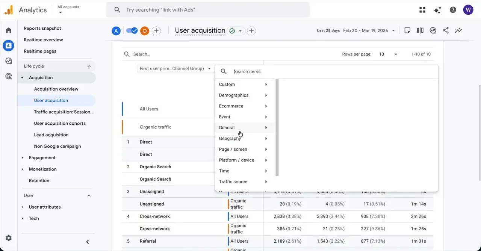This screenshot has width=481, height=251.
Task: Open the Admin gear icon
Action: coord(9,238)
